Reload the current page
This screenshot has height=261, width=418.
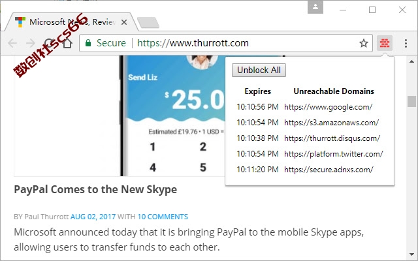pyautogui.click(x=49, y=43)
